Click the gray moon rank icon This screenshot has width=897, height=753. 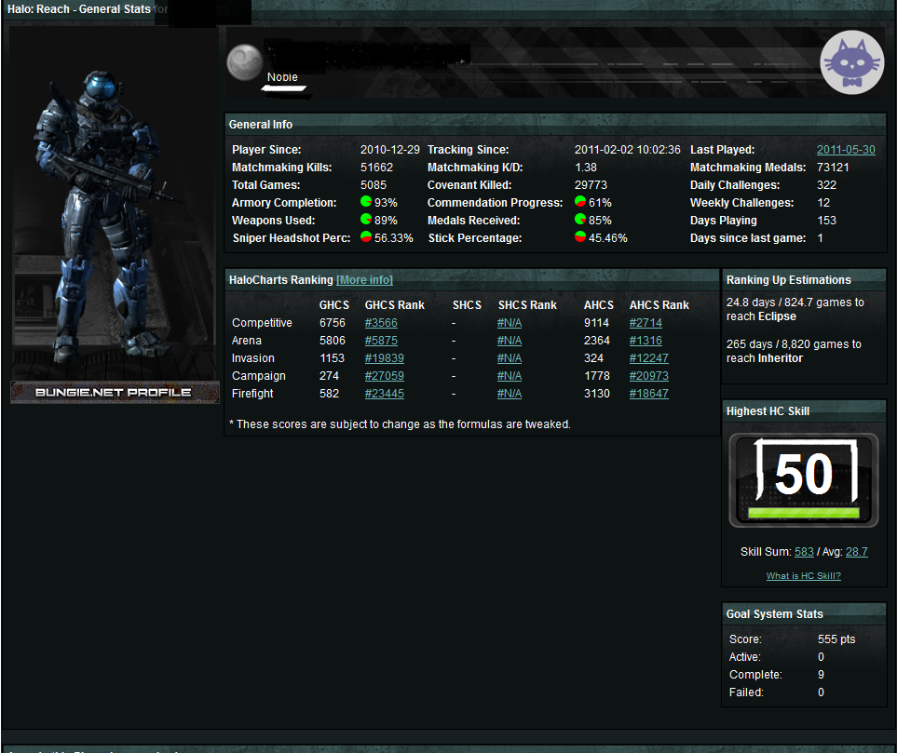point(245,62)
